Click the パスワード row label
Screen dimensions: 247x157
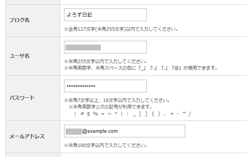click(22, 97)
